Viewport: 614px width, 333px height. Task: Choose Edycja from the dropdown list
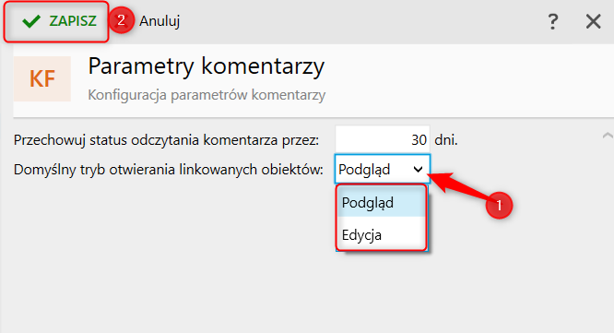(x=381, y=235)
